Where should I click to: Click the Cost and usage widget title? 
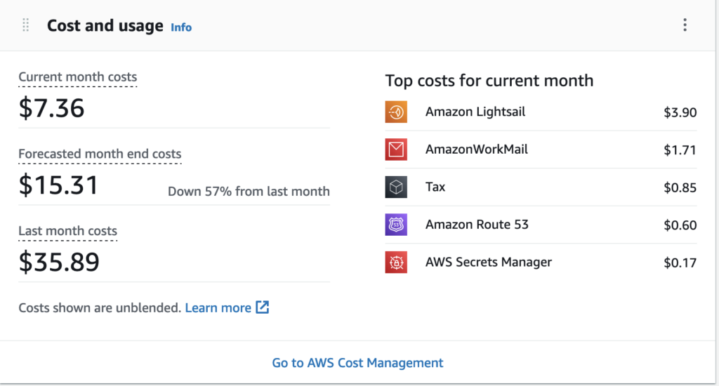pyautogui.click(x=105, y=26)
